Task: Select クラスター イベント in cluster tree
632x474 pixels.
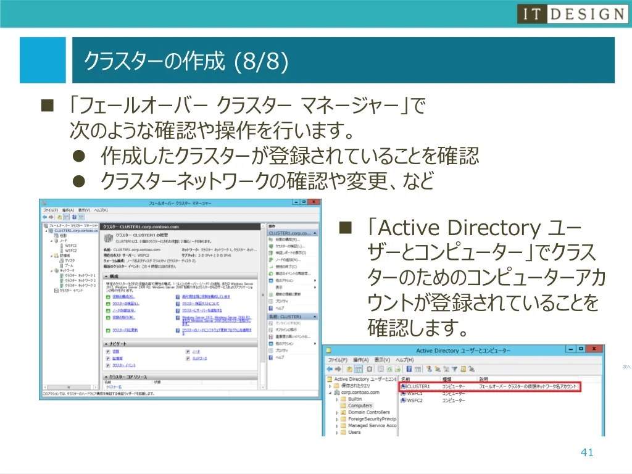Action: pyautogui.click(x=71, y=290)
